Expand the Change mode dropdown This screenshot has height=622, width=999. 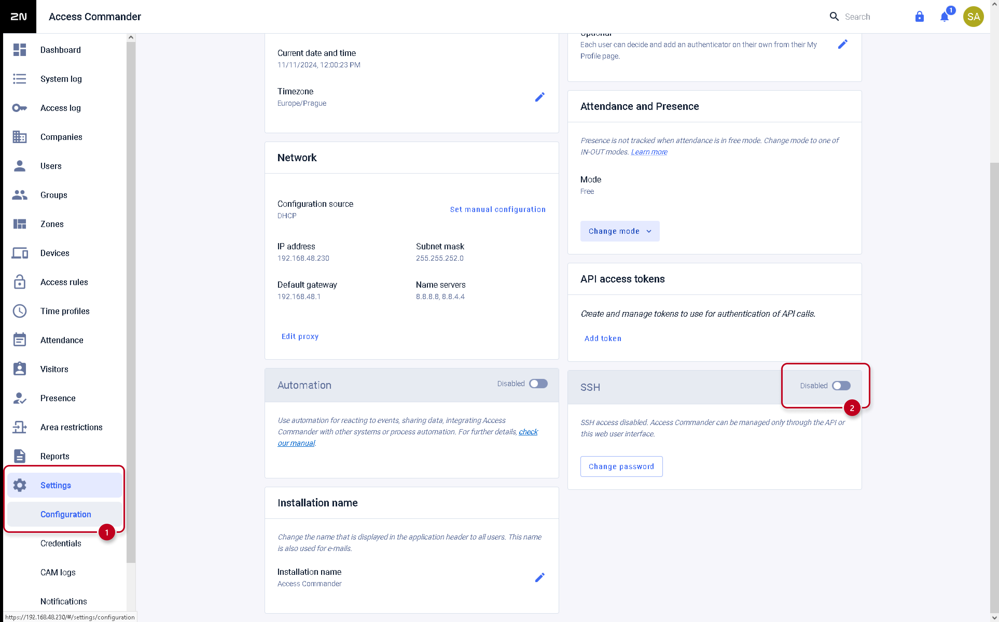point(620,231)
